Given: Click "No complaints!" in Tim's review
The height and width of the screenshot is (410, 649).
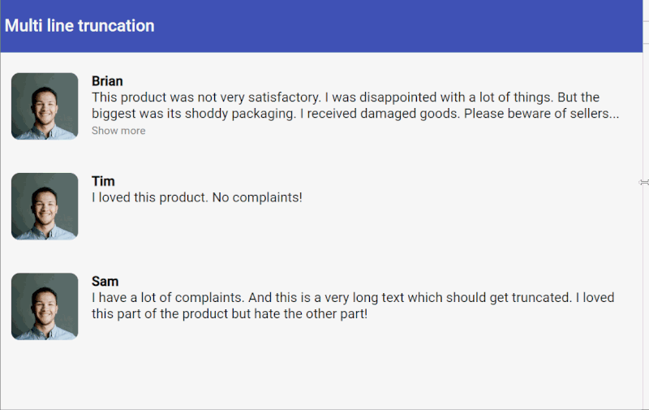Looking at the screenshot, I should tap(257, 197).
